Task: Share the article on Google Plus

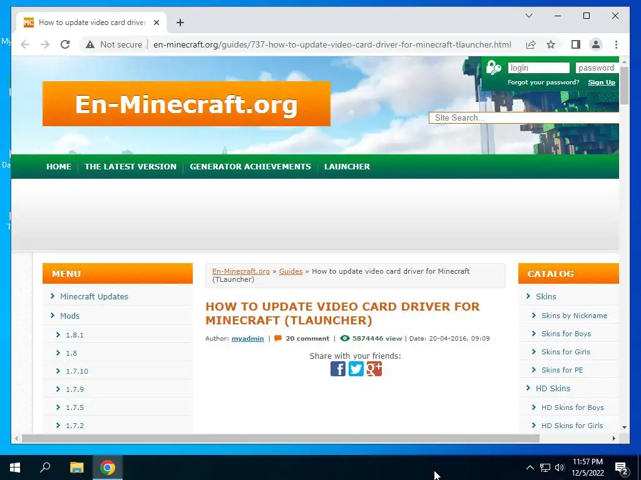Action: (x=374, y=369)
